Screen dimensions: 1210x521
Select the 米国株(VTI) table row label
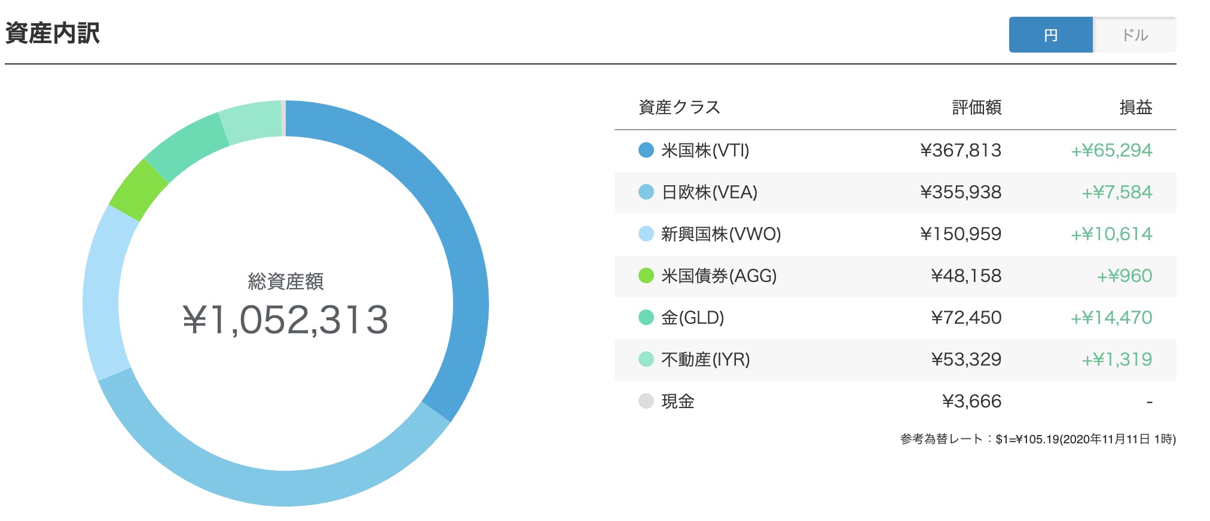(705, 150)
